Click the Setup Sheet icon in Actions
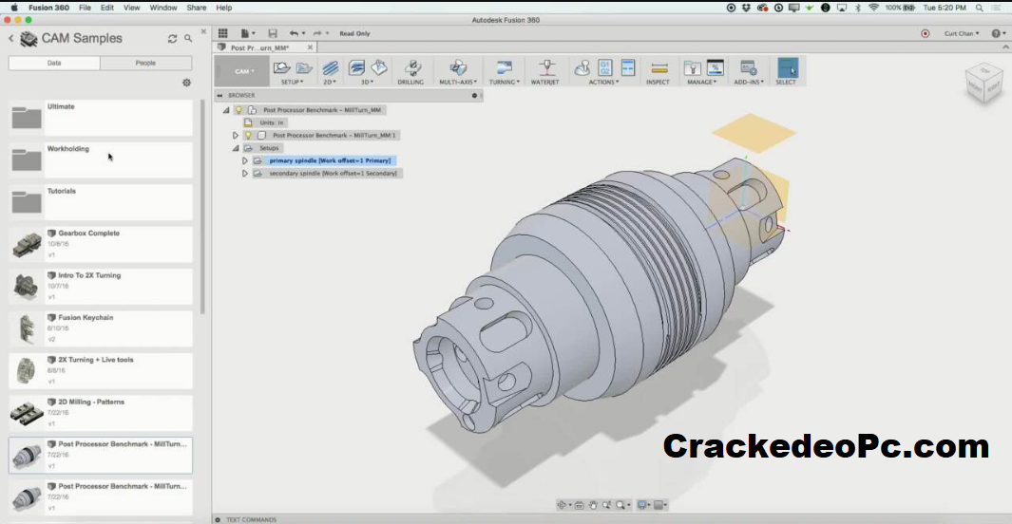 [x=627, y=67]
